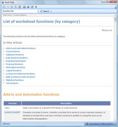Click the down arrow beside Information functions
This screenshot has width=118, height=127.
point(4,67)
